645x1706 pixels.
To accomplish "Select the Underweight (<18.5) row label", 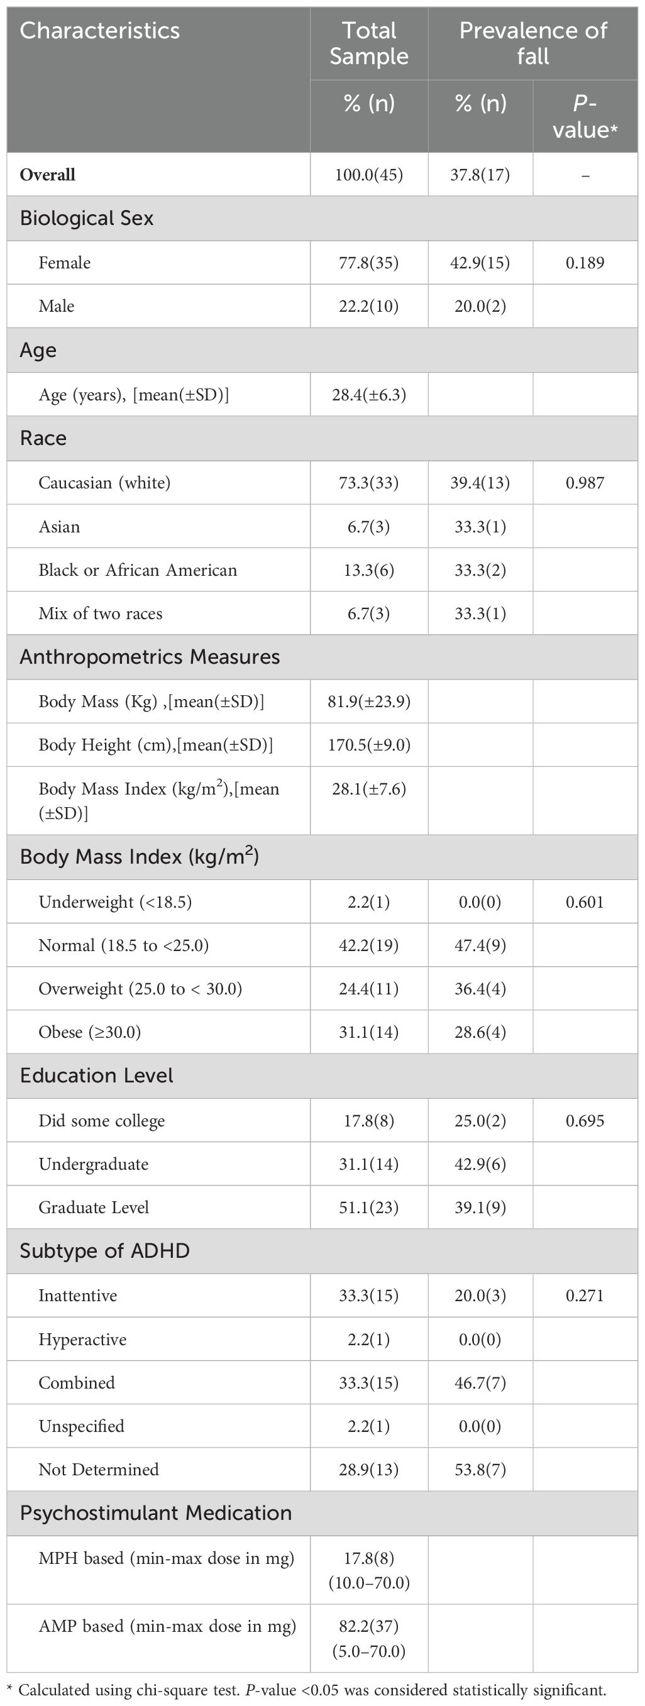I will (115, 902).
